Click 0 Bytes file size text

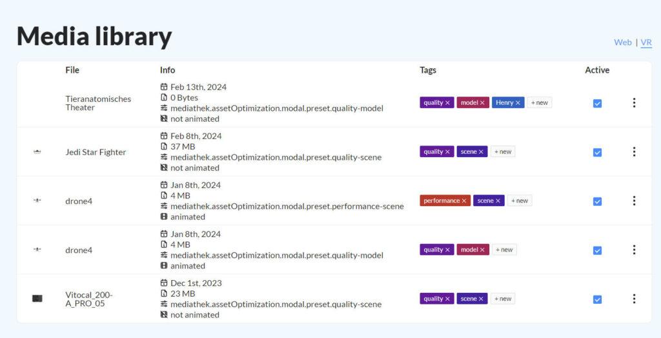coord(184,97)
